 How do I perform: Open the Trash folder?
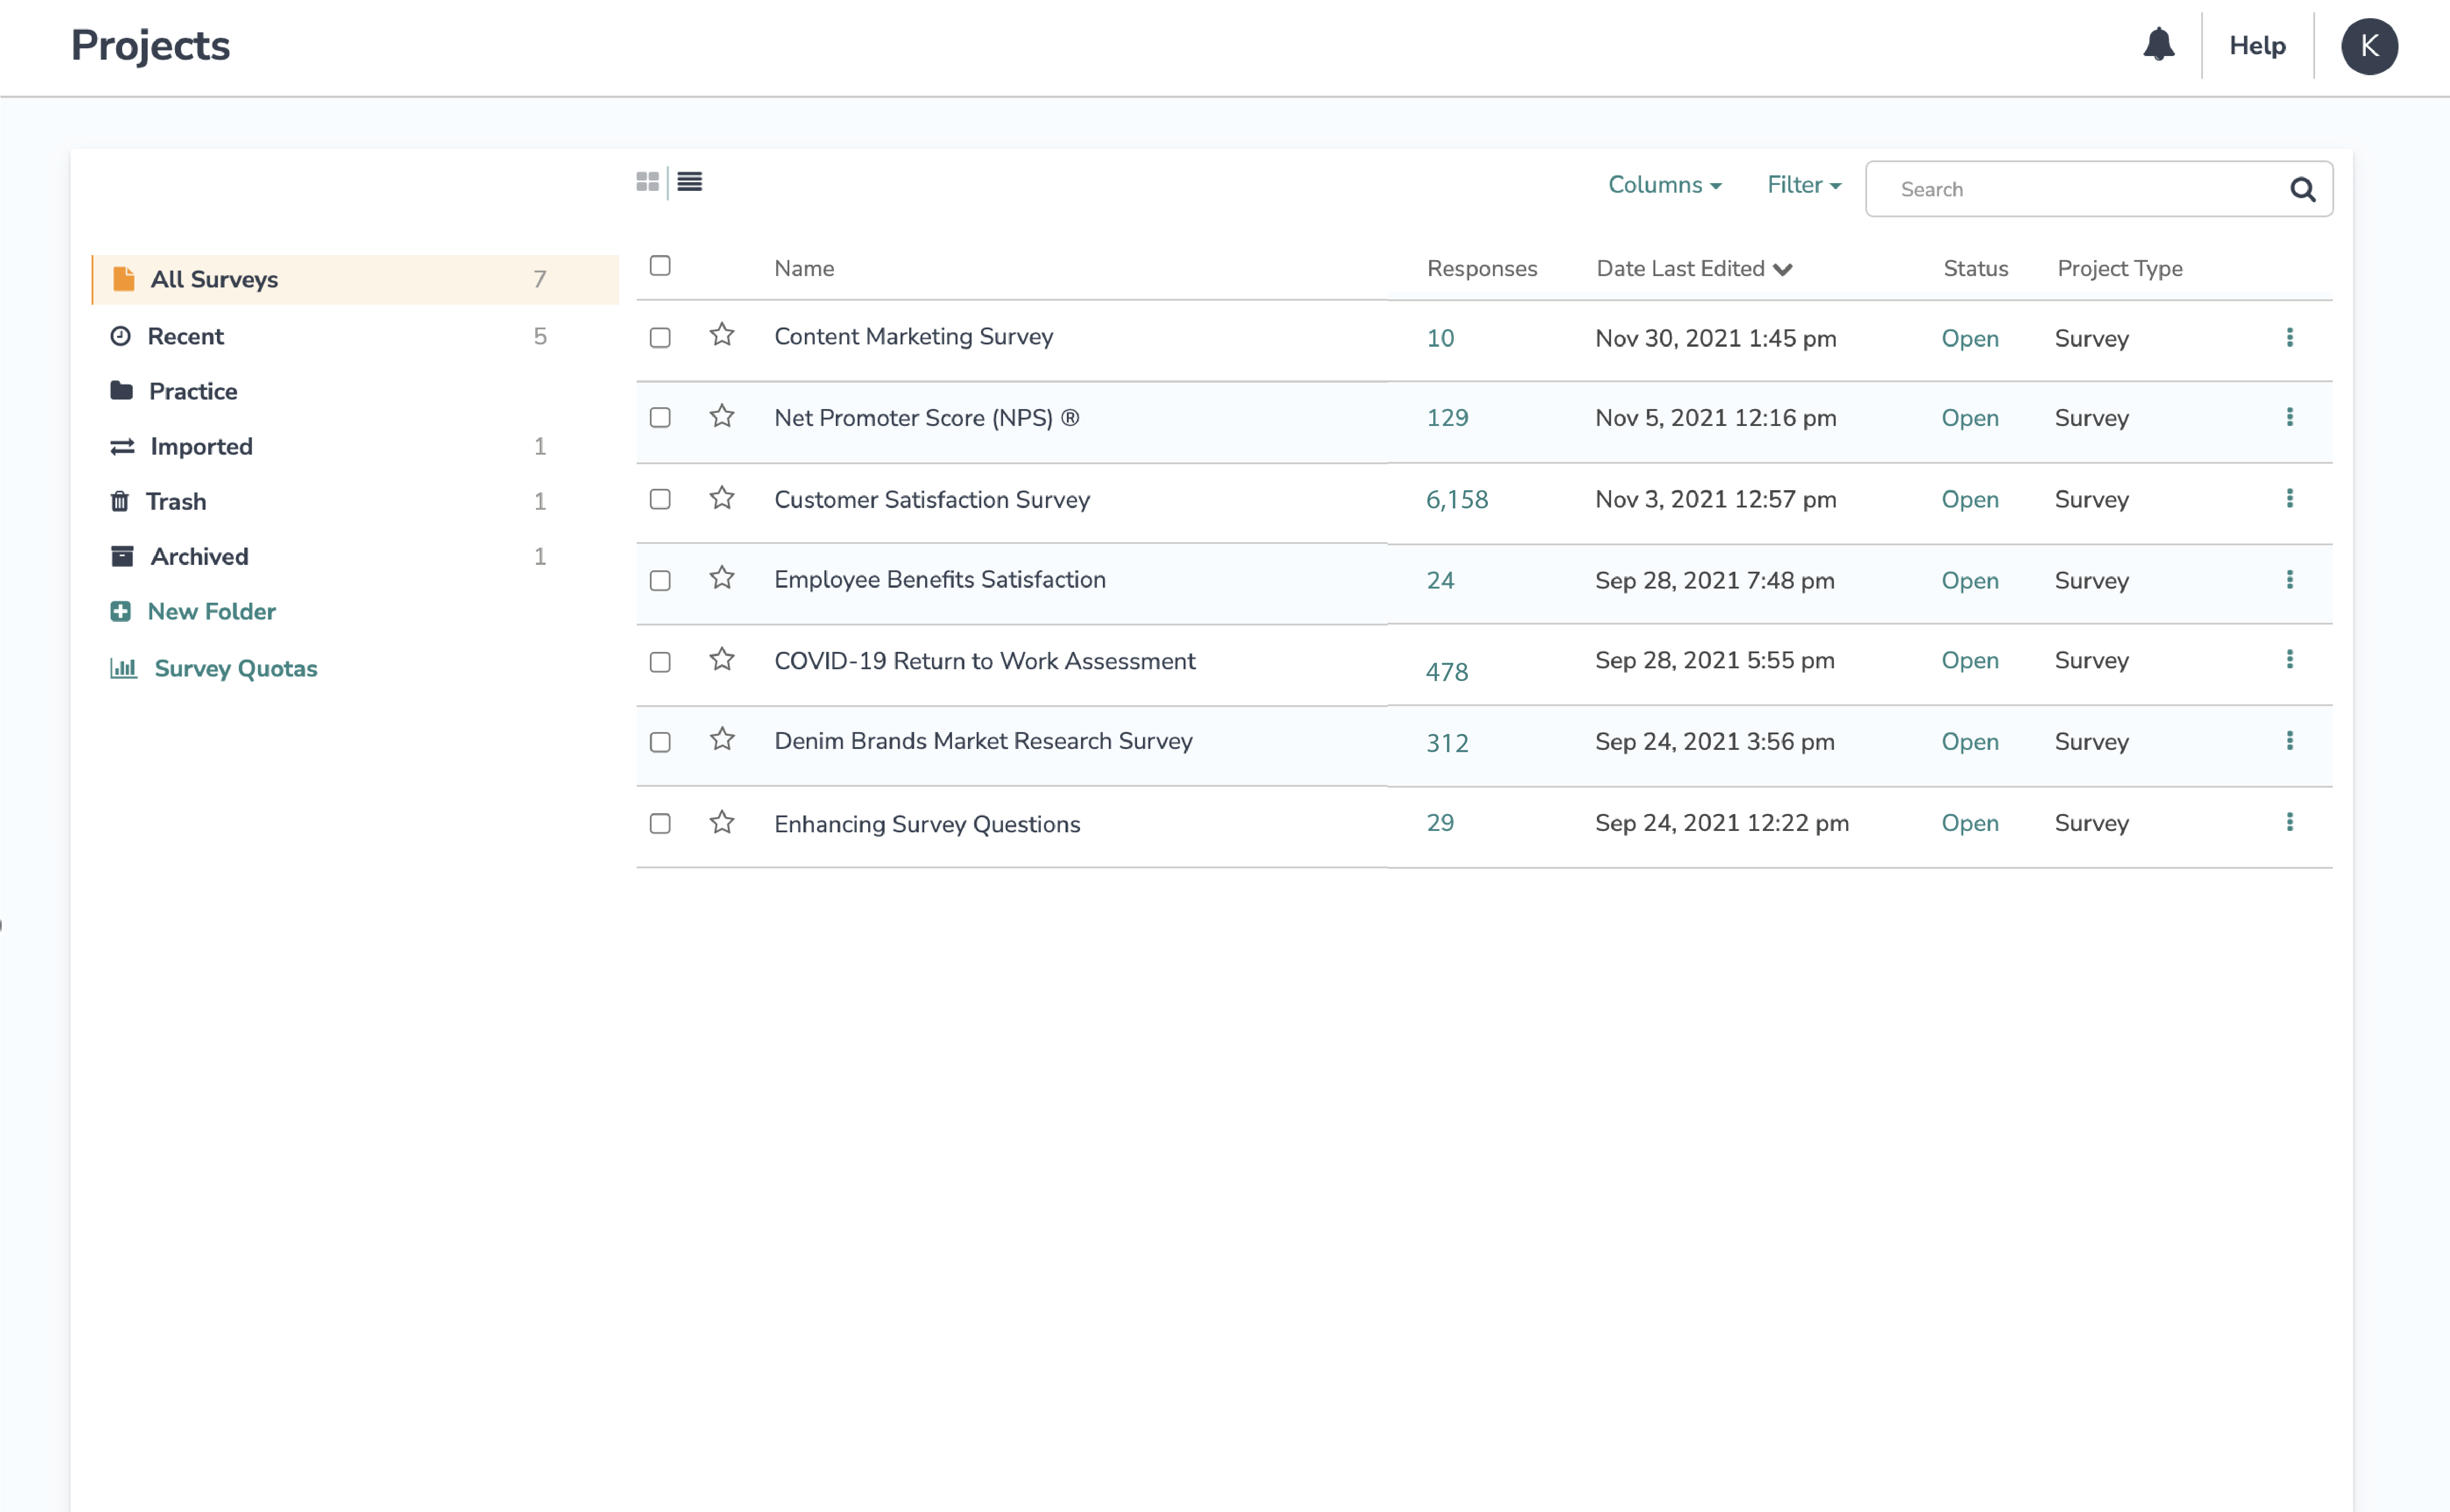tap(176, 501)
